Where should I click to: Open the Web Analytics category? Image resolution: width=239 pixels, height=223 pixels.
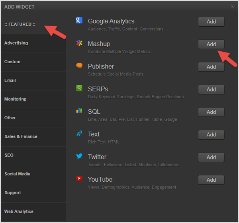pyautogui.click(x=34, y=211)
